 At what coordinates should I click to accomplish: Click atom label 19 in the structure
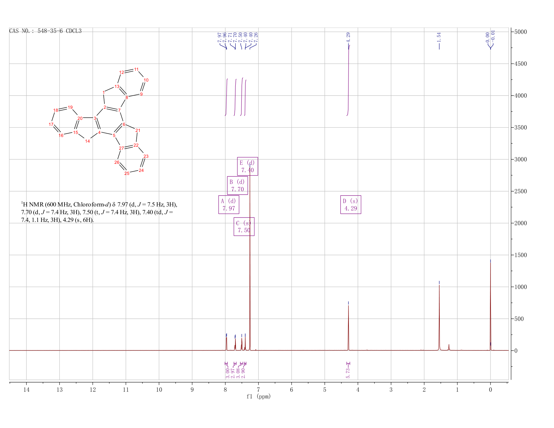coord(70,107)
